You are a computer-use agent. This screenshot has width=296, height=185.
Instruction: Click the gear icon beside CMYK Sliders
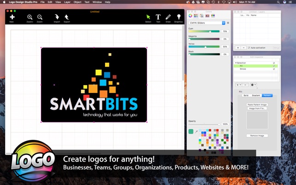click(x=228, y=23)
